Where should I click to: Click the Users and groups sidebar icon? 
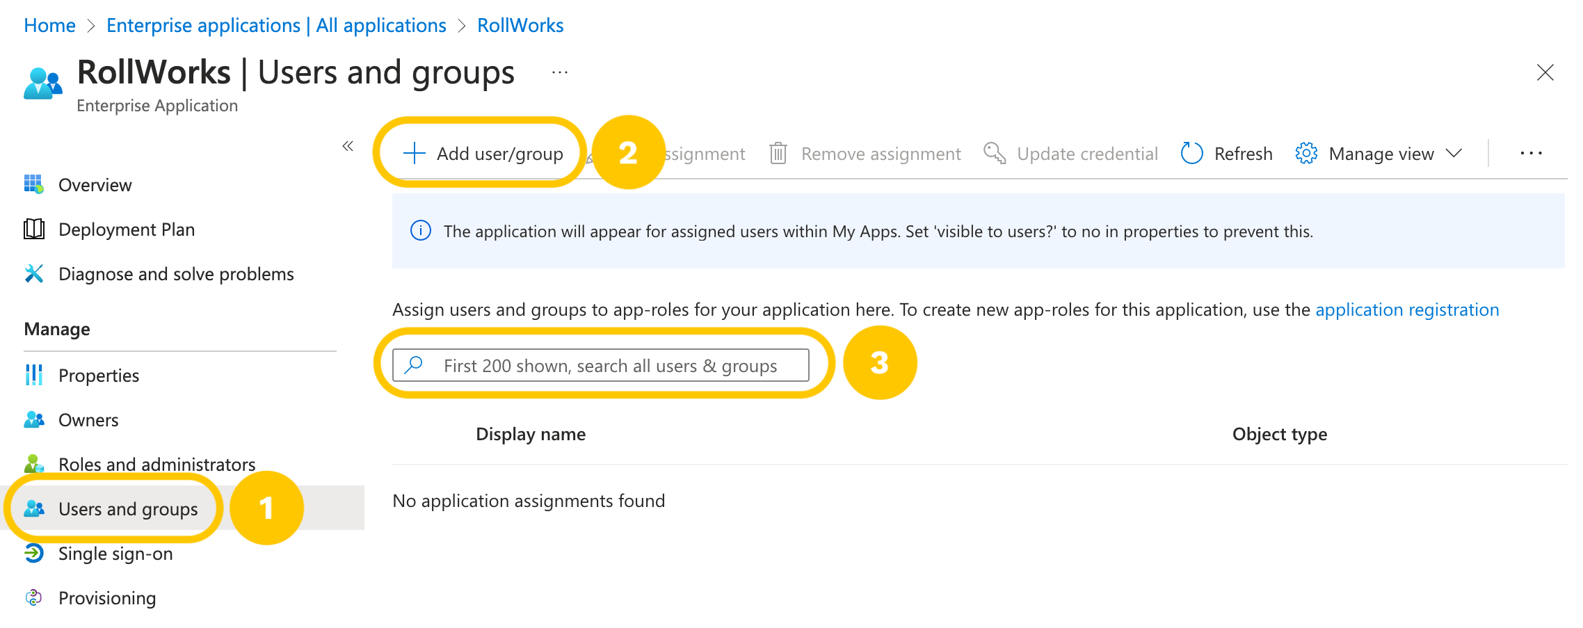tap(33, 508)
